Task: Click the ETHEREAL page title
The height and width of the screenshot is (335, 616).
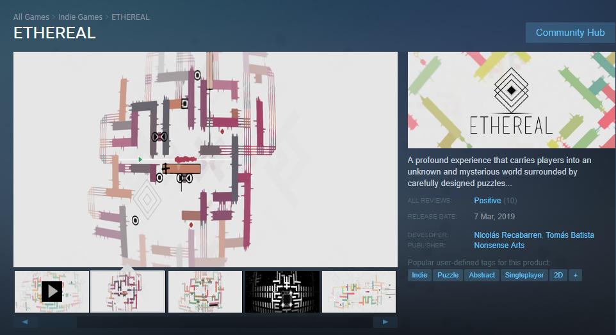Action: point(54,33)
